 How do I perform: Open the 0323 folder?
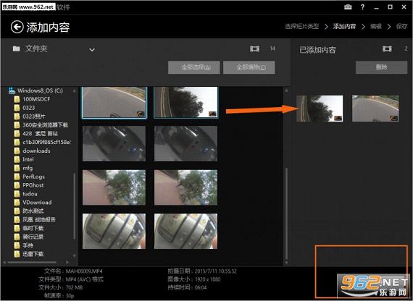pyautogui.click(x=29, y=108)
